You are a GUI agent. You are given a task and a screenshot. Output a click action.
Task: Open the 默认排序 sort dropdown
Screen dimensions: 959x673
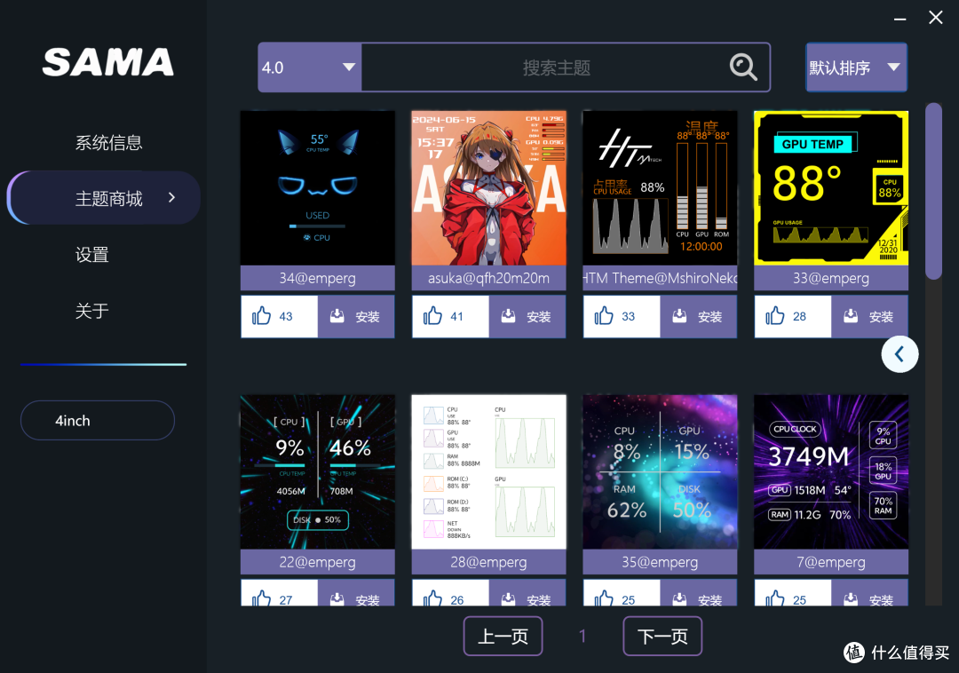coord(856,67)
